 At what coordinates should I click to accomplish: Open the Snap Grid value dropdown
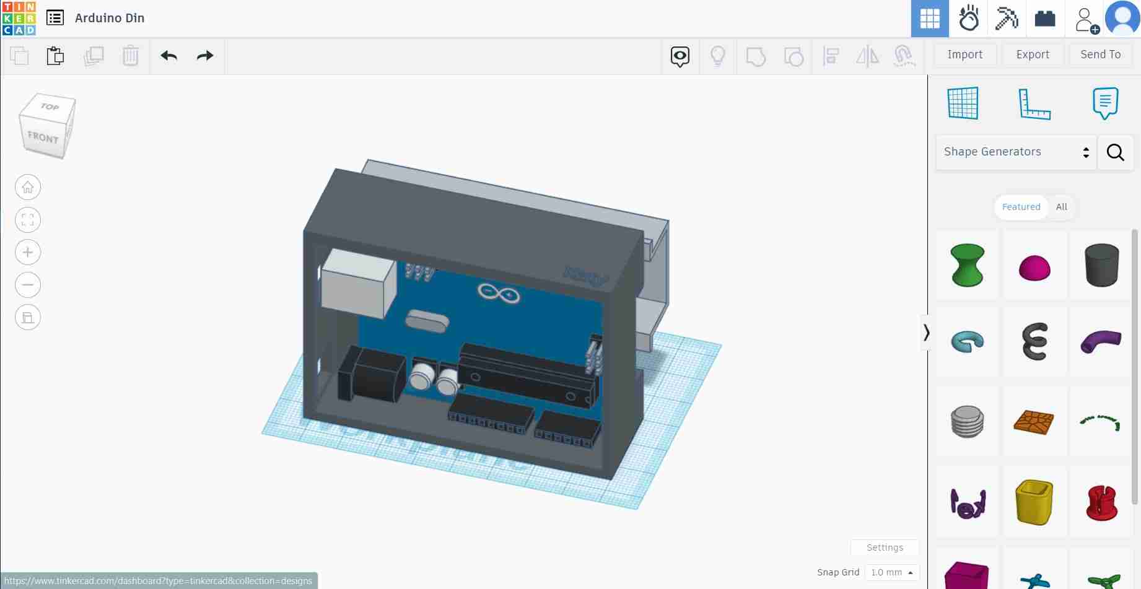click(x=891, y=572)
